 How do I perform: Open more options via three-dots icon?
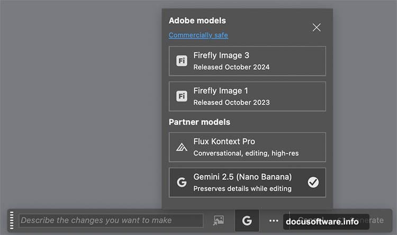tap(273, 221)
